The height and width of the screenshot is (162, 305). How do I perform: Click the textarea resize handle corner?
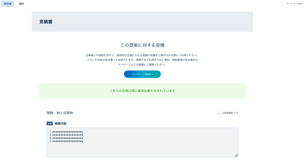[236, 155]
